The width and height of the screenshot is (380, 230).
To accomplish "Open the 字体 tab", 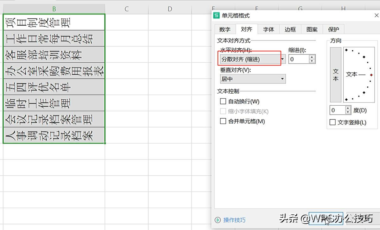I will tap(269, 29).
